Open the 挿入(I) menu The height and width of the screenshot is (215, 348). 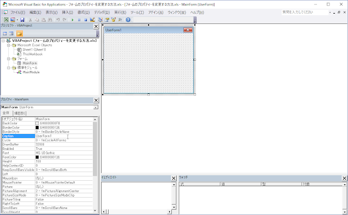(x=67, y=12)
